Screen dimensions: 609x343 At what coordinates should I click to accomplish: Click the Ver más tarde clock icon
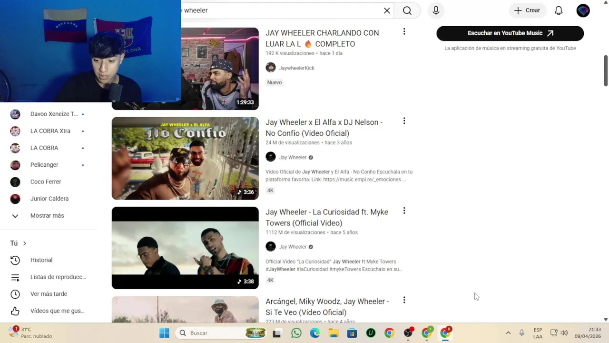point(15,294)
